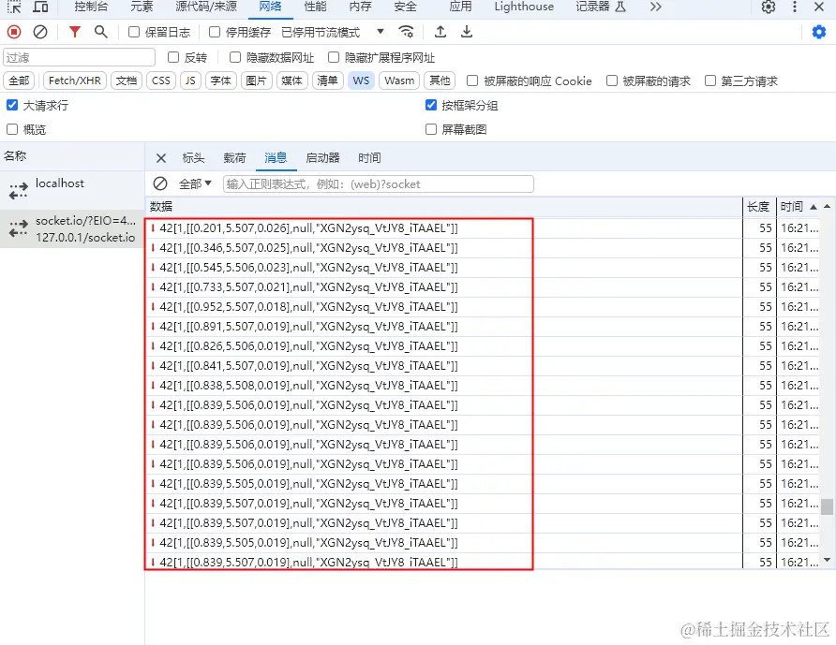Open DevTools settings gear at top

[769, 7]
